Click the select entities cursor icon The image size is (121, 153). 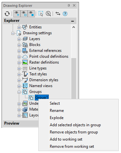point(41,14)
